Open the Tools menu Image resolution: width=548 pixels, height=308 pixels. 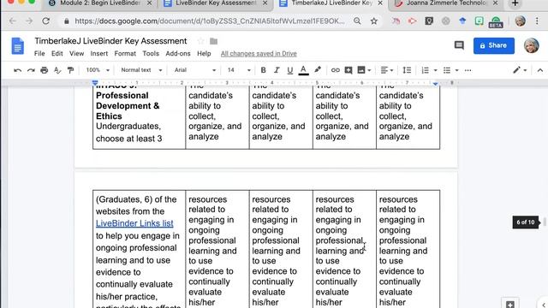(151, 53)
